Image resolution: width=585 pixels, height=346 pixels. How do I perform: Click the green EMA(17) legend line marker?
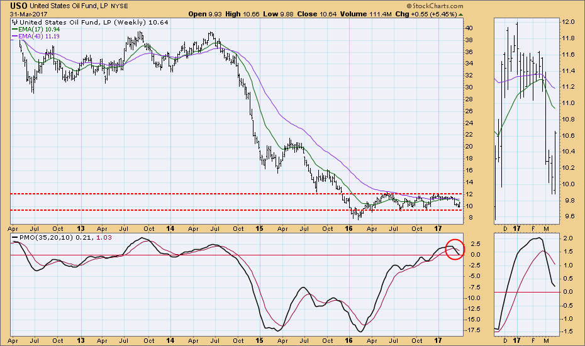point(14,30)
